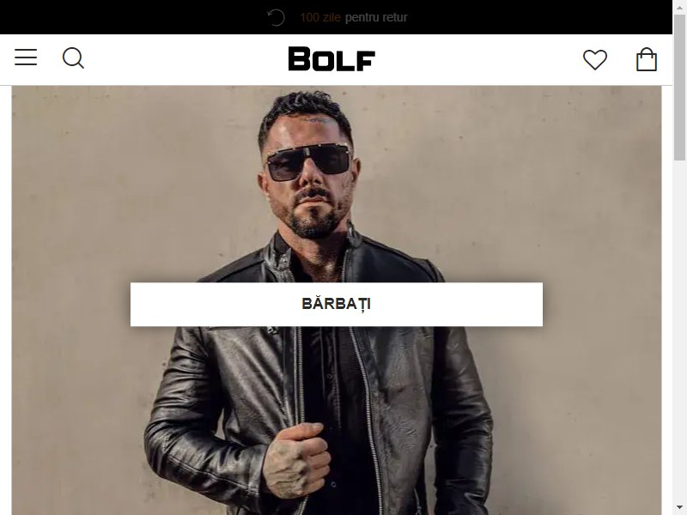
Task: Click the vertical scrollbar thumb
Action: click(679, 88)
